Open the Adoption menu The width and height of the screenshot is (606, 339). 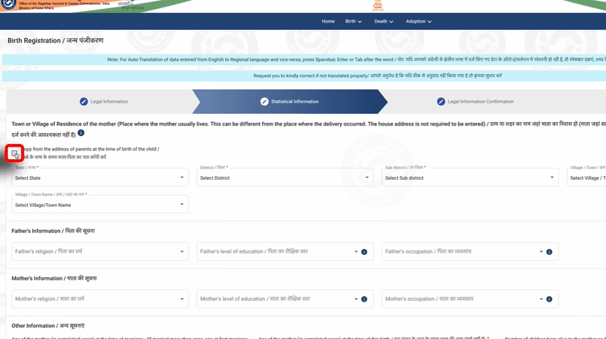click(419, 21)
